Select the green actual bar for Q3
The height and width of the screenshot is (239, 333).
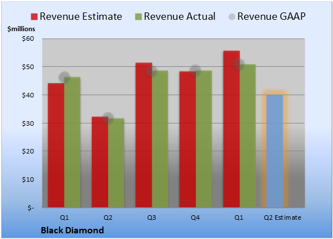click(160, 139)
